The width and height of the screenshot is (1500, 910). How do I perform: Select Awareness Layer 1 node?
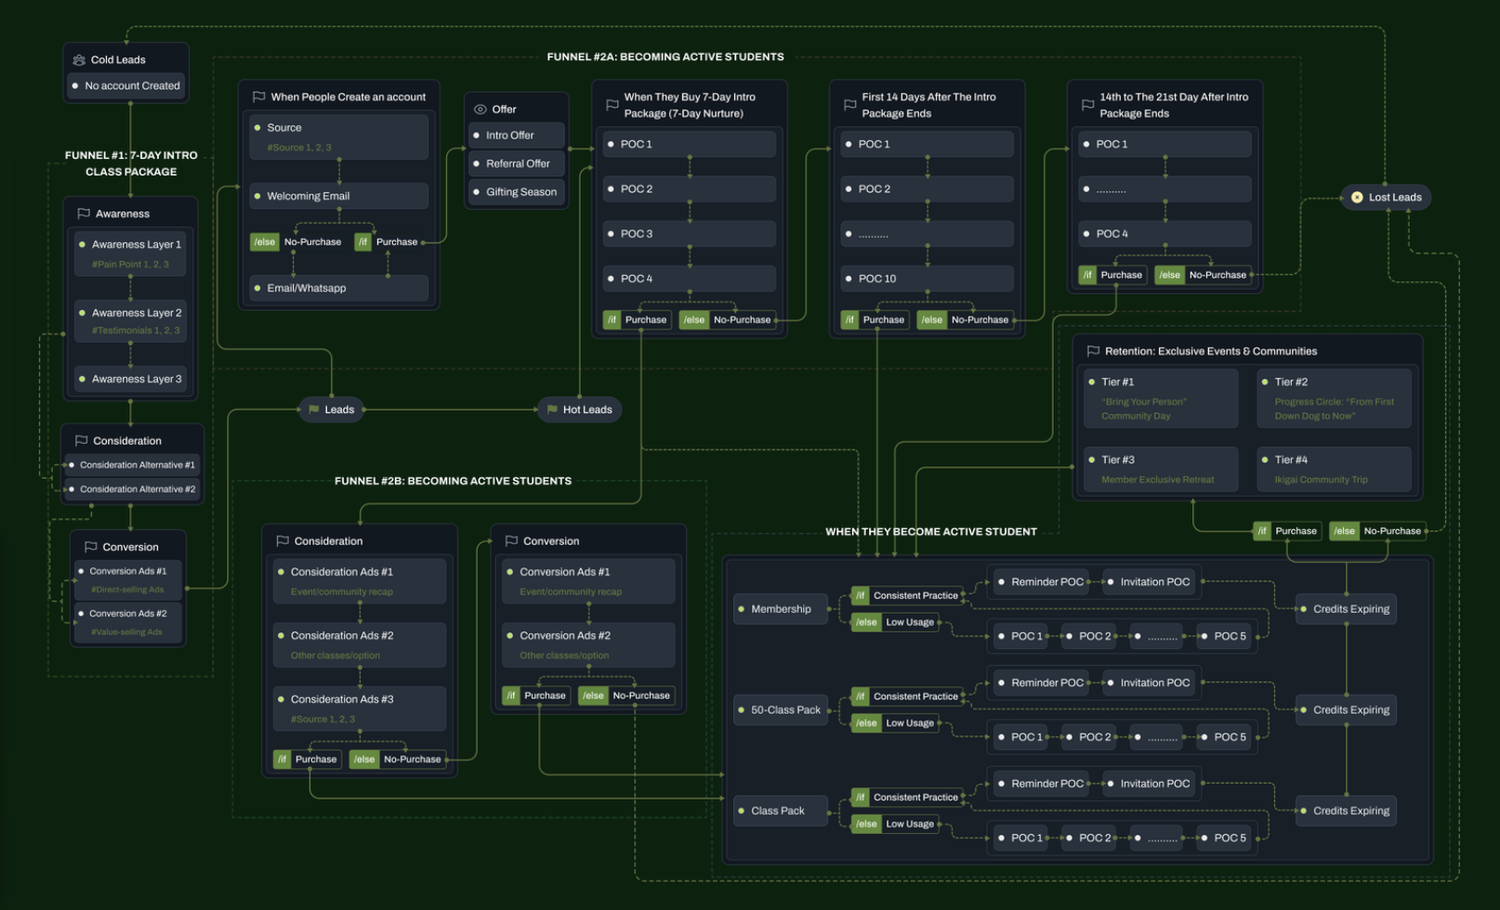click(130, 253)
